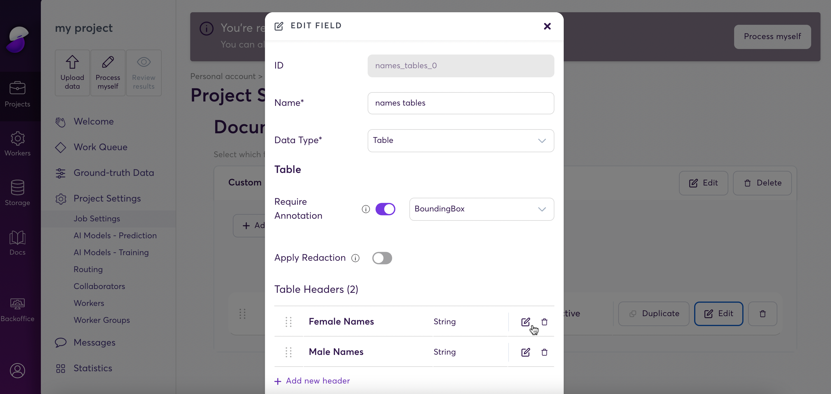This screenshot has width=831, height=394.
Task: Enable the Apply Redaction toggle
Action: 382,258
